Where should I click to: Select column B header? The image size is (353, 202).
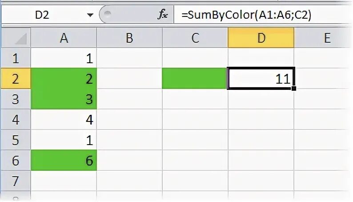129,38
